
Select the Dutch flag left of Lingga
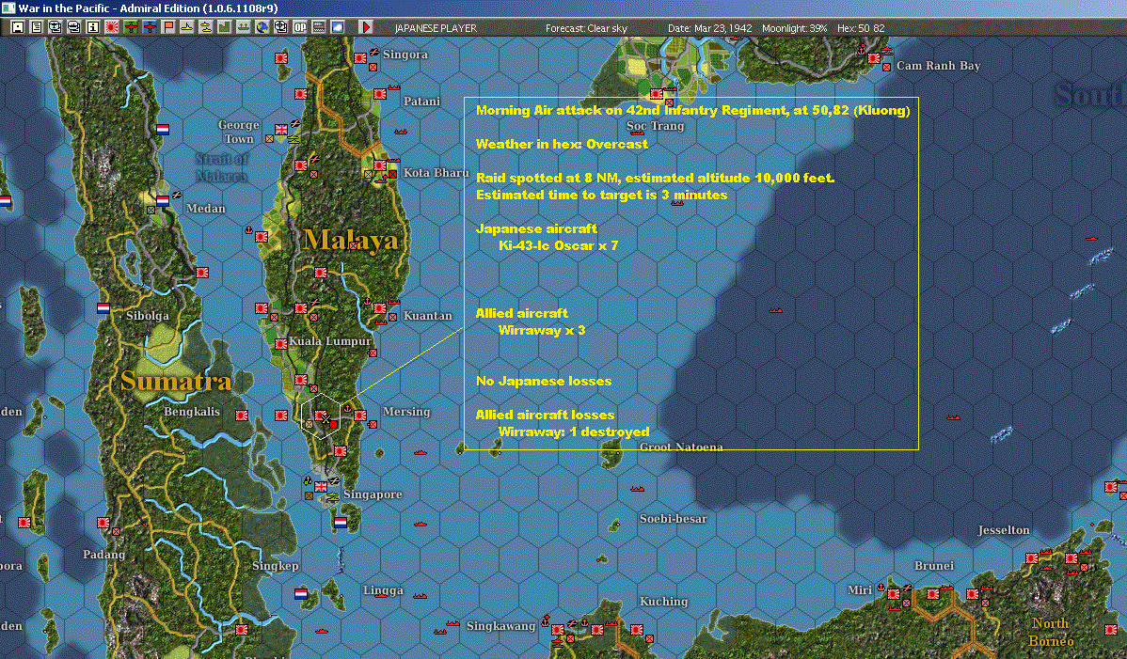point(301,594)
